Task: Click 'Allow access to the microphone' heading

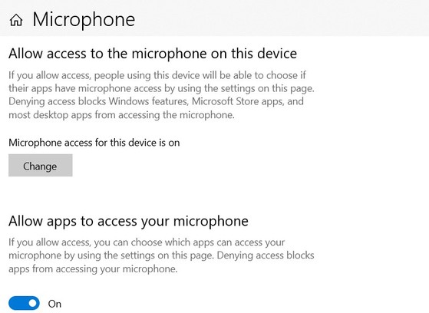Action: [153, 54]
